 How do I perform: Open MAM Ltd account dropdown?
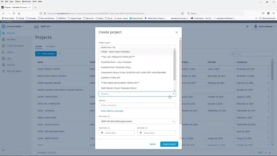pyautogui.click(x=46, y=26)
